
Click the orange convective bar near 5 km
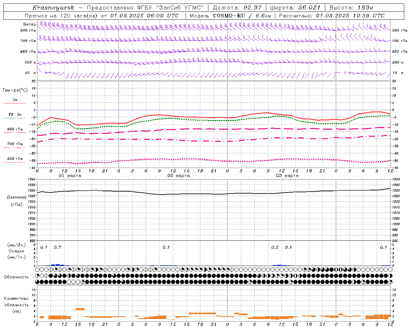pos(80,309)
